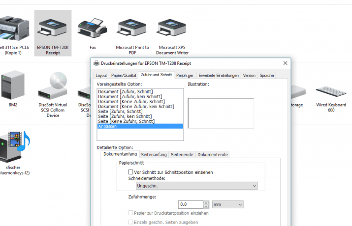Choose 'Seite [Zufuhr, Schnitt]' preset option
Image resolution: width=352 pixels, height=226 pixels.
point(140,112)
